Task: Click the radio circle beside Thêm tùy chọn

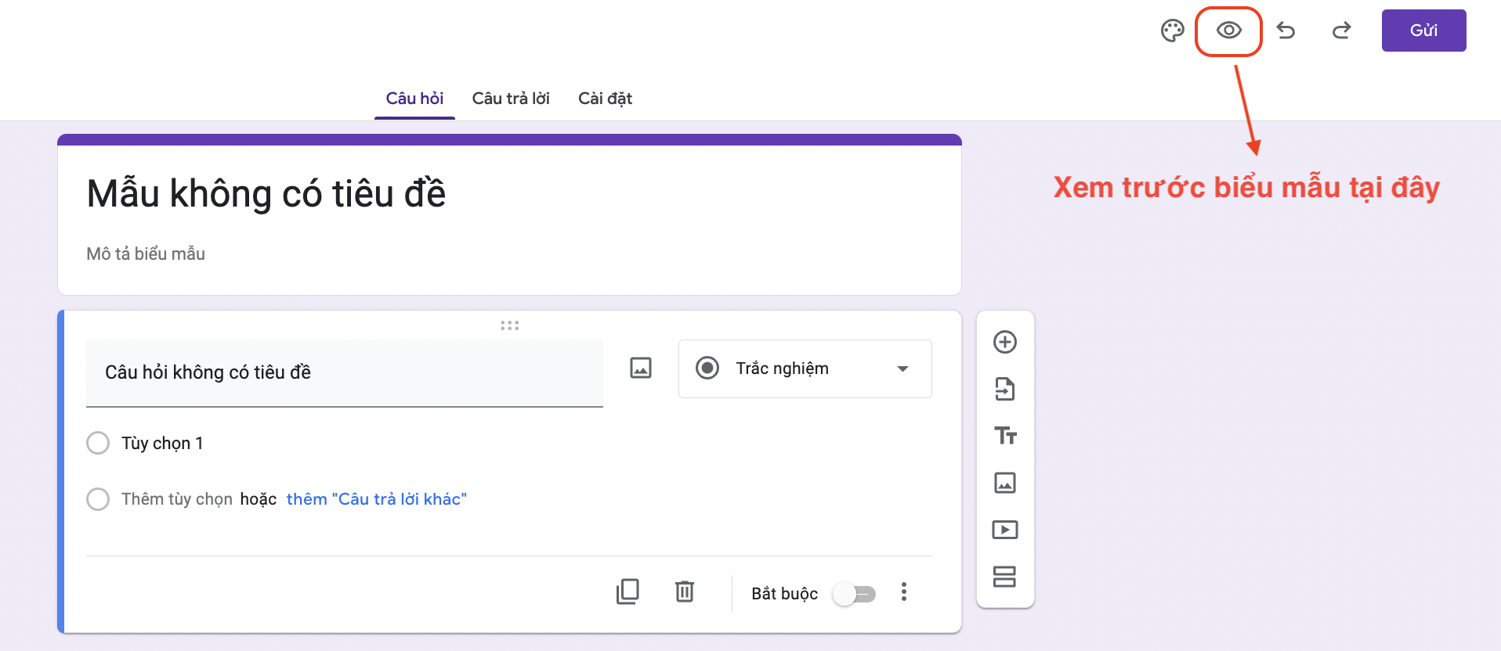Action: pos(98,499)
